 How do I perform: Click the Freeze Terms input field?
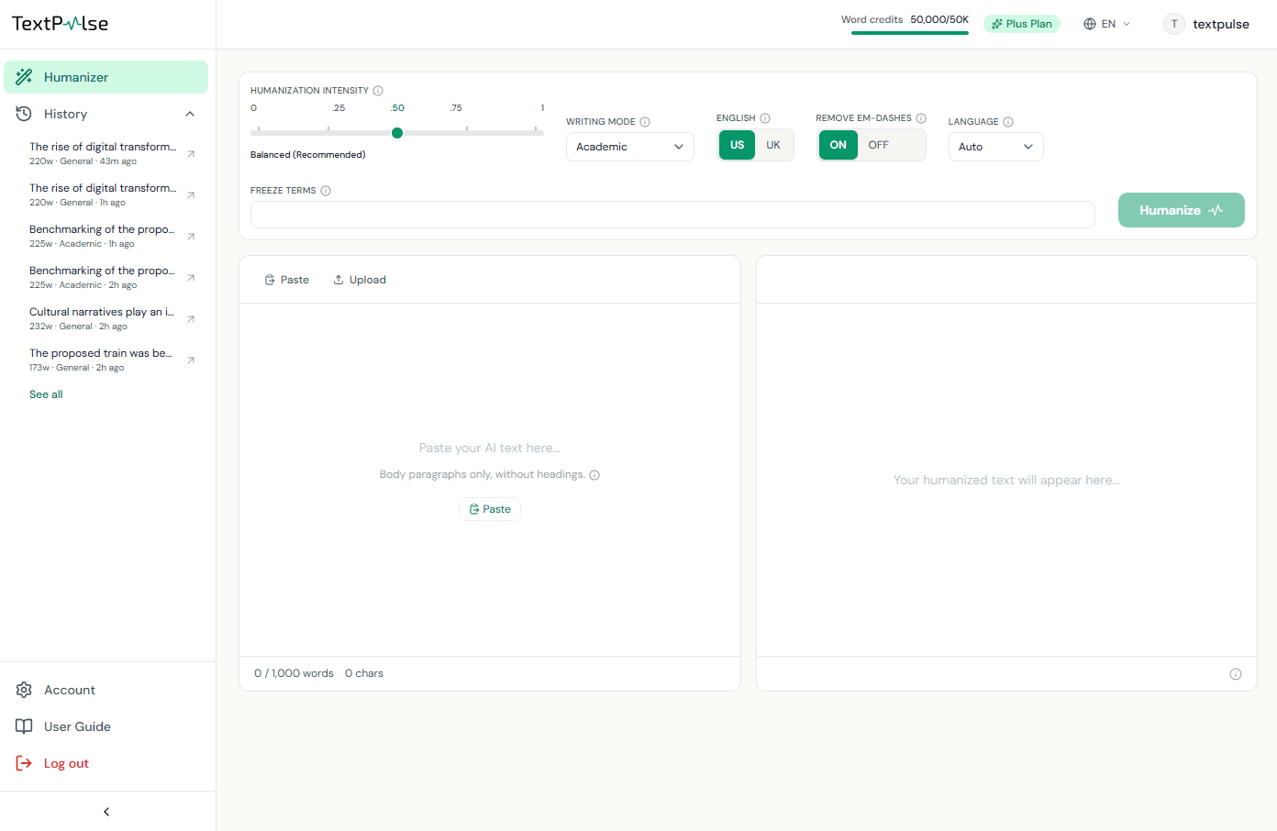[x=672, y=215]
